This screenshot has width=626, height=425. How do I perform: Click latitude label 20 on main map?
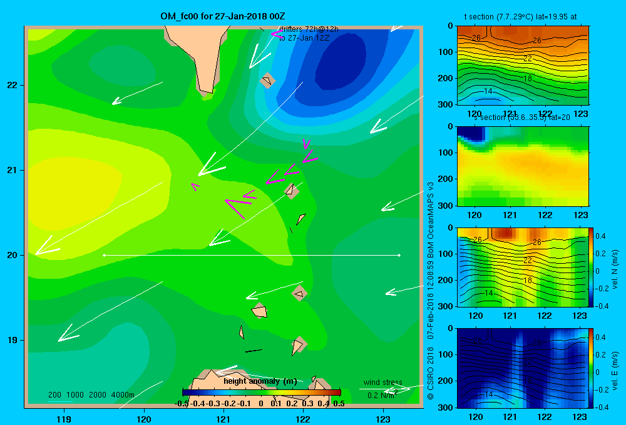point(13,255)
